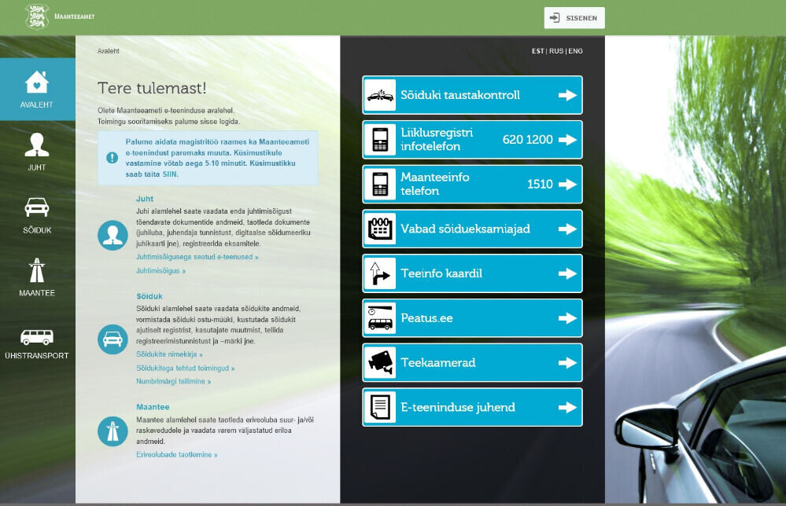The image size is (786, 506).
Task: Select the MAANTEE sidebar label
Action: click(37, 293)
